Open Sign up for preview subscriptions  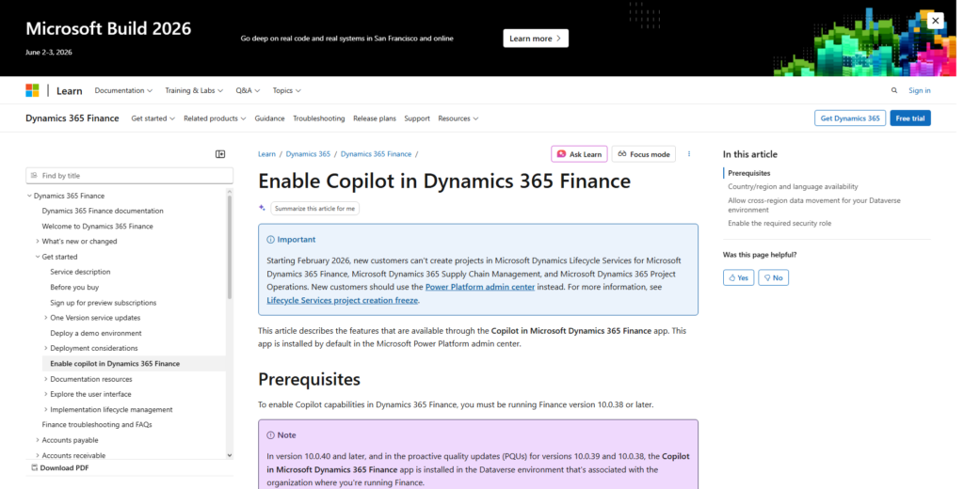(104, 302)
